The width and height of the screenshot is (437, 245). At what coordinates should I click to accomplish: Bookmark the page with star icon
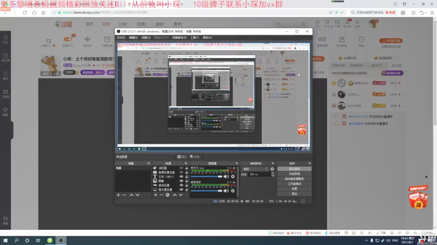pyautogui.click(x=44, y=13)
